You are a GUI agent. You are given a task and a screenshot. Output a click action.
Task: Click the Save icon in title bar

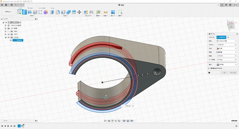[x=11, y=5]
